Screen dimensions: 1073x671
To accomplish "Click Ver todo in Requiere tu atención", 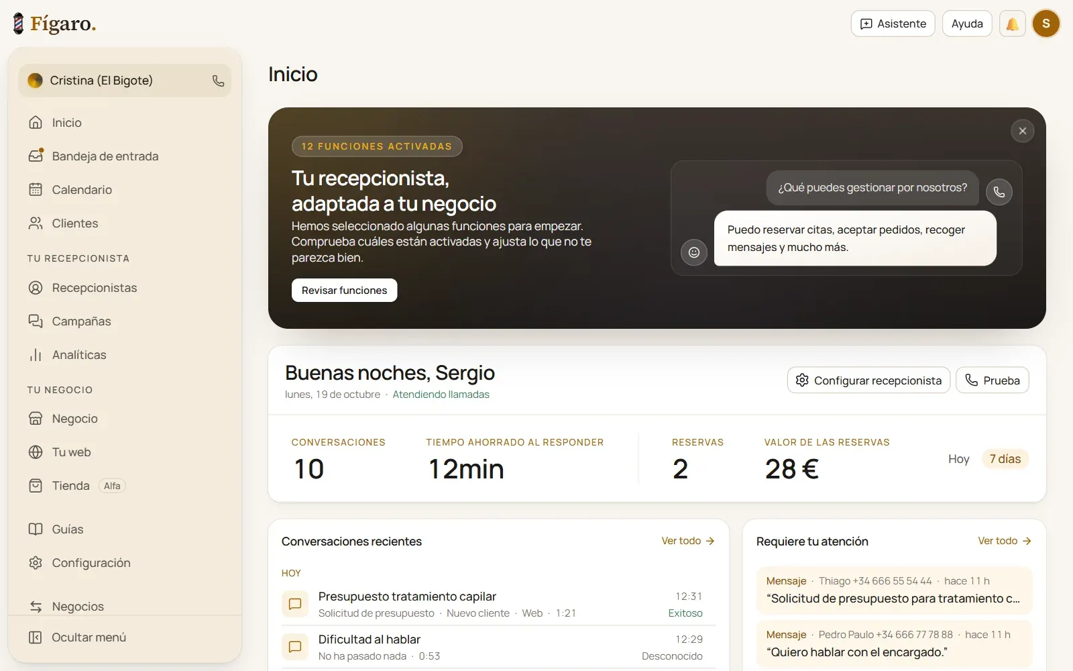I will pyautogui.click(x=1005, y=541).
